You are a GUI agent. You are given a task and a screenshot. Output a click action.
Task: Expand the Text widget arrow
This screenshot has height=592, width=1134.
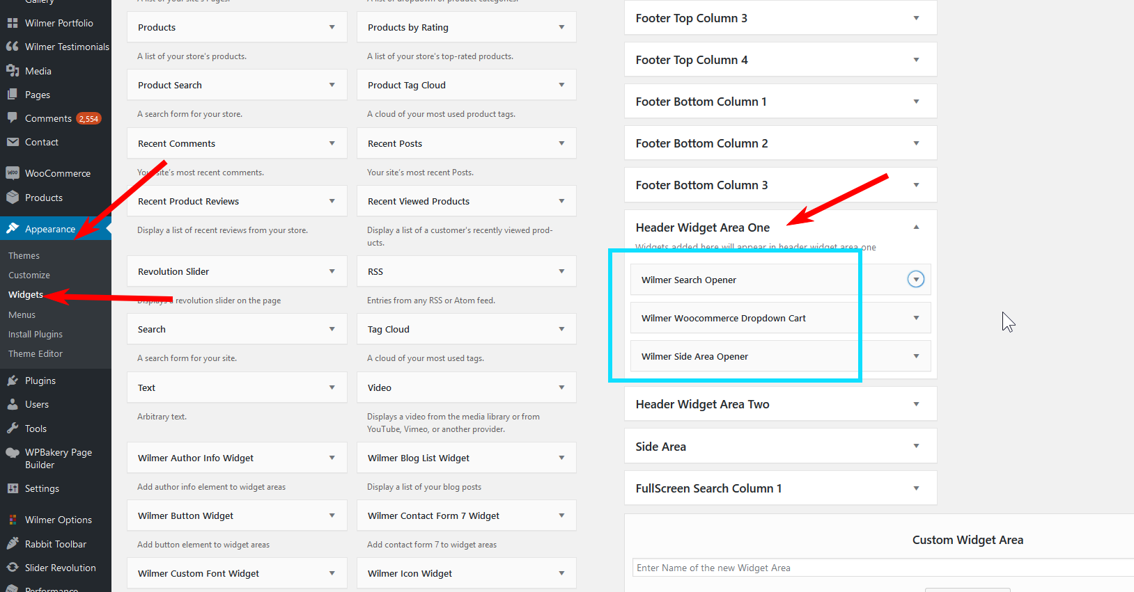332,387
